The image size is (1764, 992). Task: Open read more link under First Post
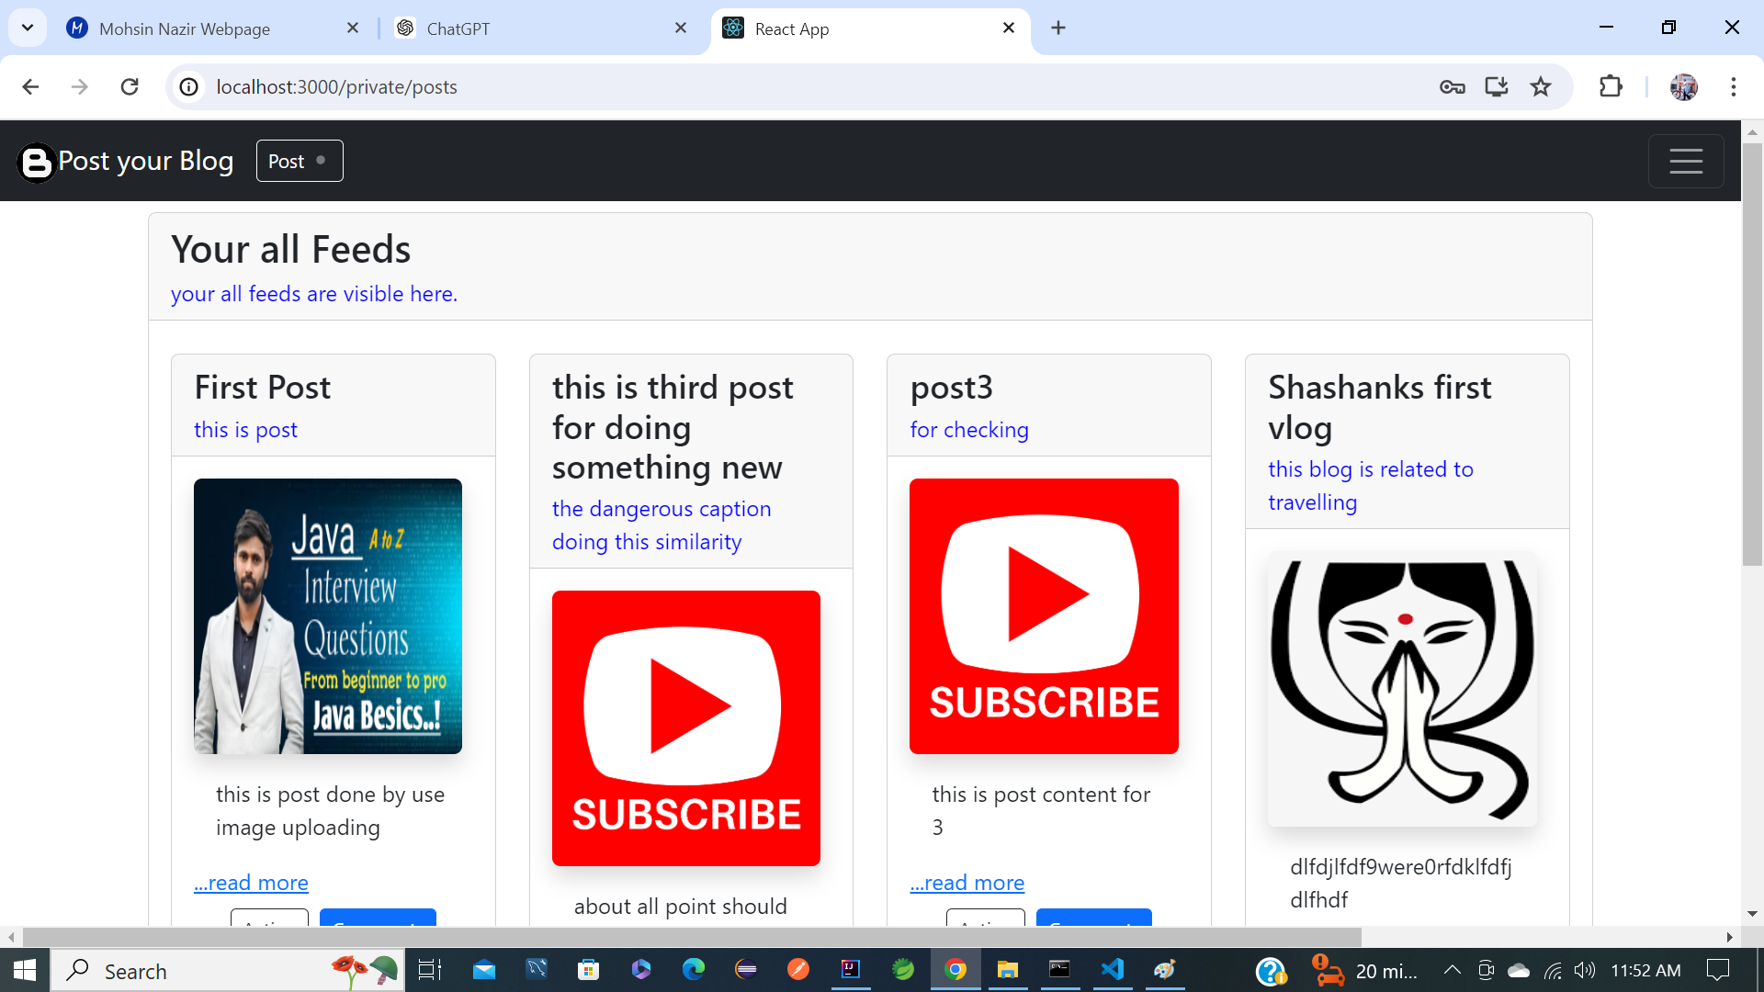point(251,883)
